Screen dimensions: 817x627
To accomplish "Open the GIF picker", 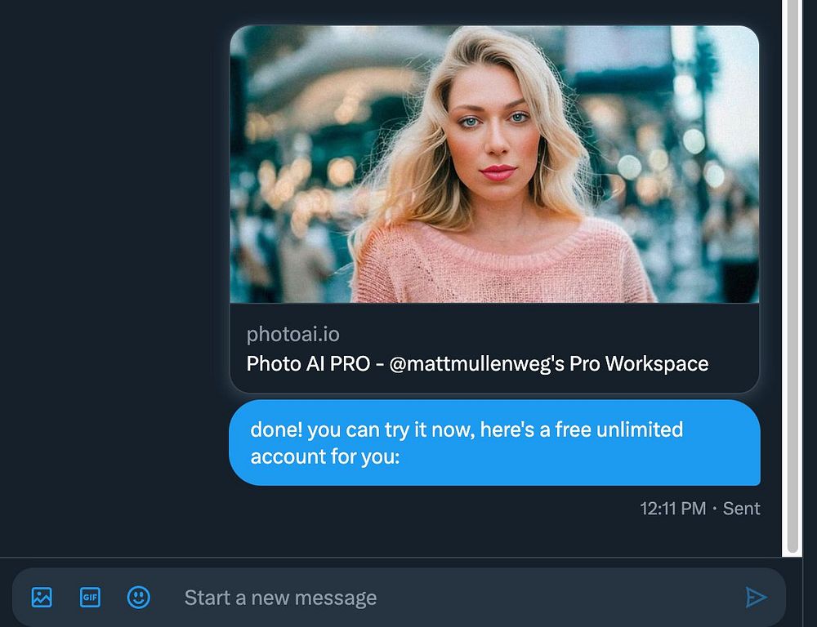I will point(90,598).
